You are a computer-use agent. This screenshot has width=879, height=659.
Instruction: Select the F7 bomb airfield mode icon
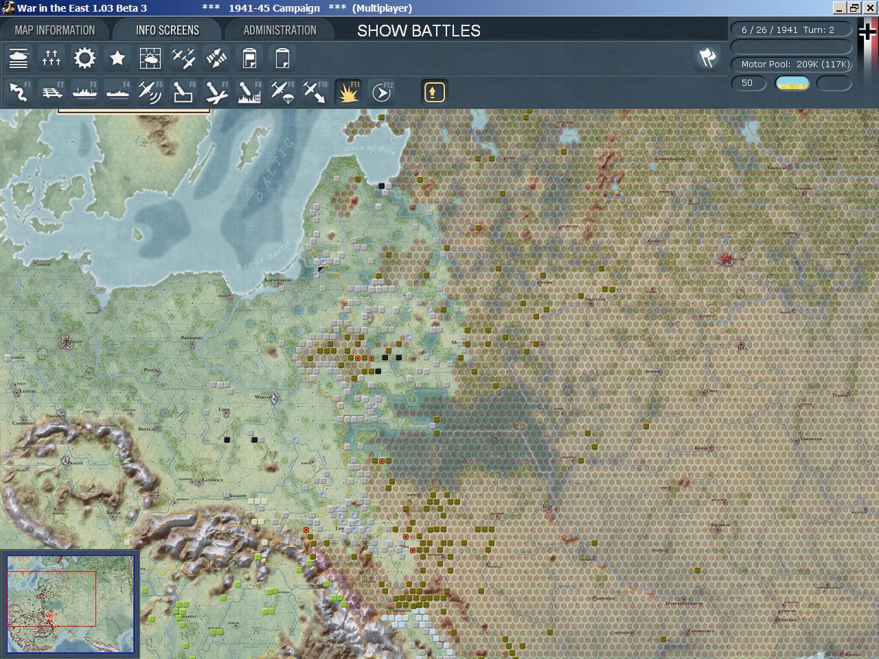click(216, 92)
